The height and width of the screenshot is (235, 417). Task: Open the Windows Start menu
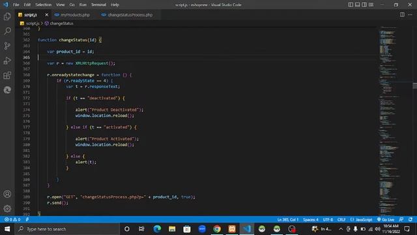(x=7, y=229)
